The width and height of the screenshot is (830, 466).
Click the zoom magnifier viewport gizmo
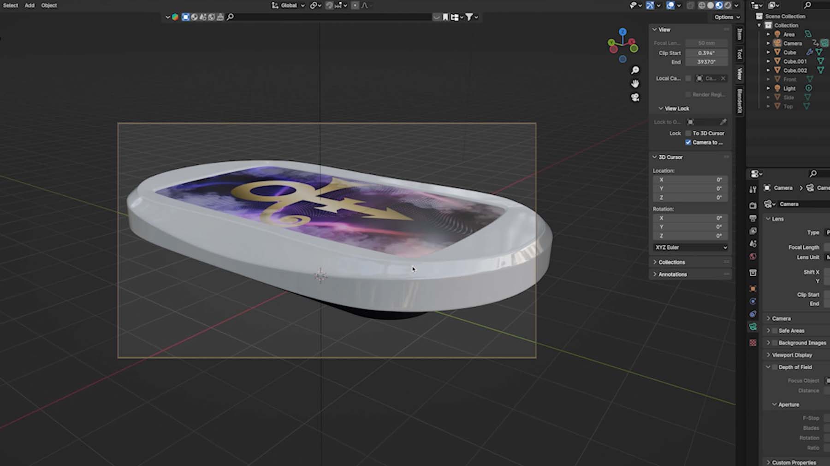[635, 70]
